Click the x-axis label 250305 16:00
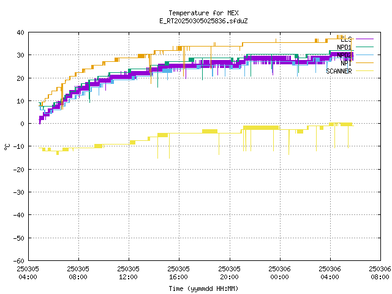 (178, 273)
